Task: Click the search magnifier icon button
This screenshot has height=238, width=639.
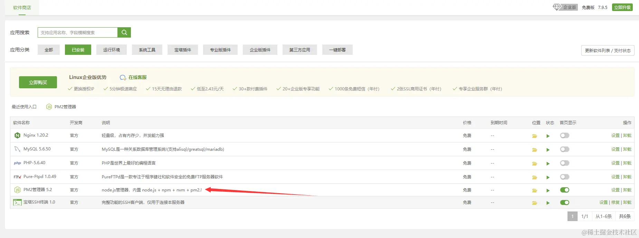Action: point(124,32)
